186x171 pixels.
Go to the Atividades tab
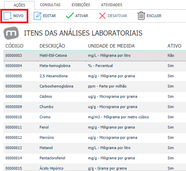pyautogui.click(x=112, y=5)
